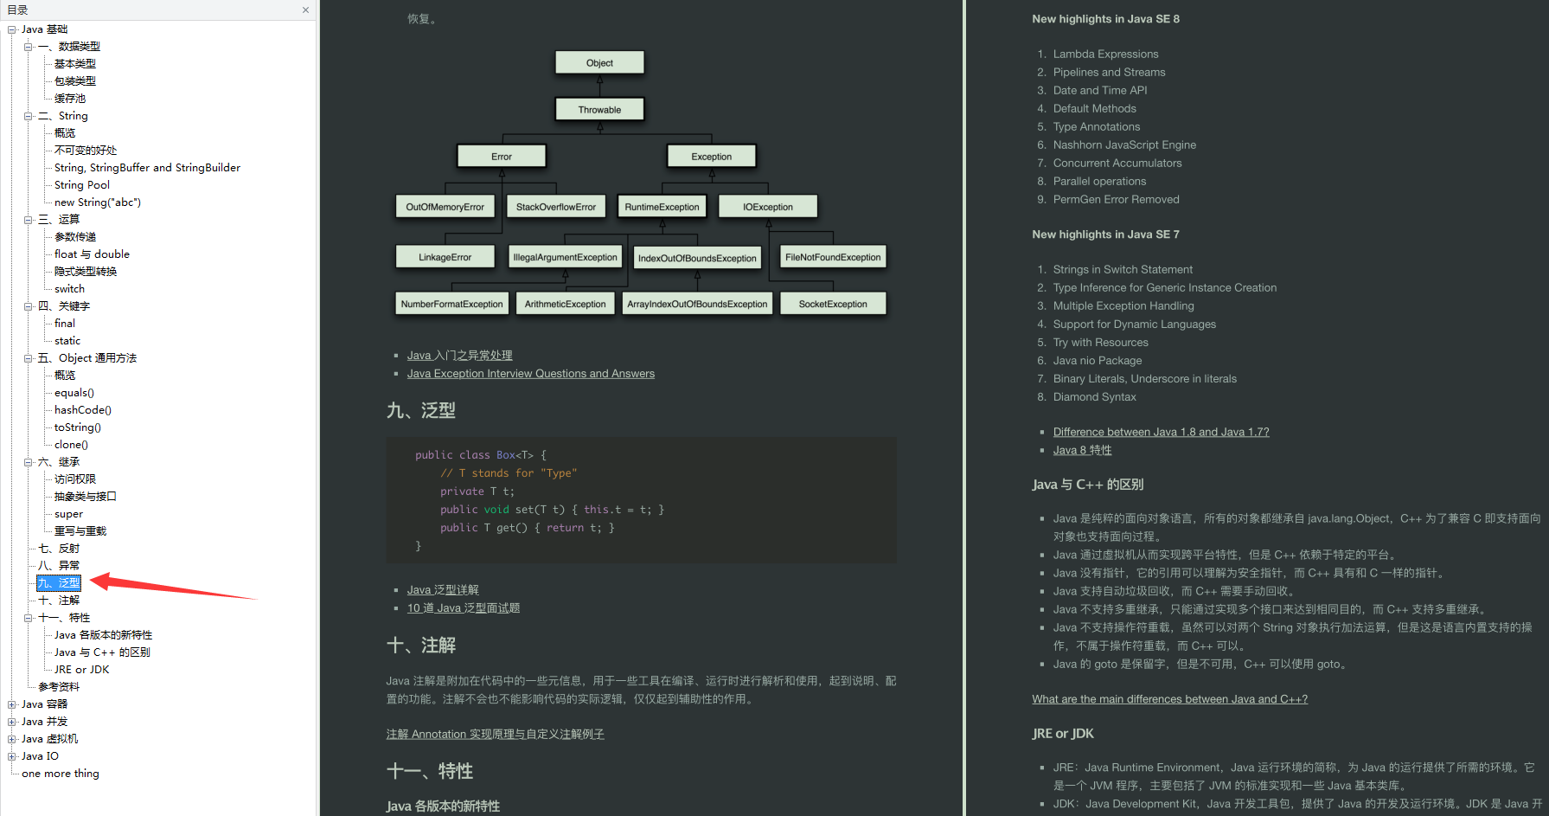Select the "one more thing" entry
The height and width of the screenshot is (816, 1549).
(x=61, y=773)
